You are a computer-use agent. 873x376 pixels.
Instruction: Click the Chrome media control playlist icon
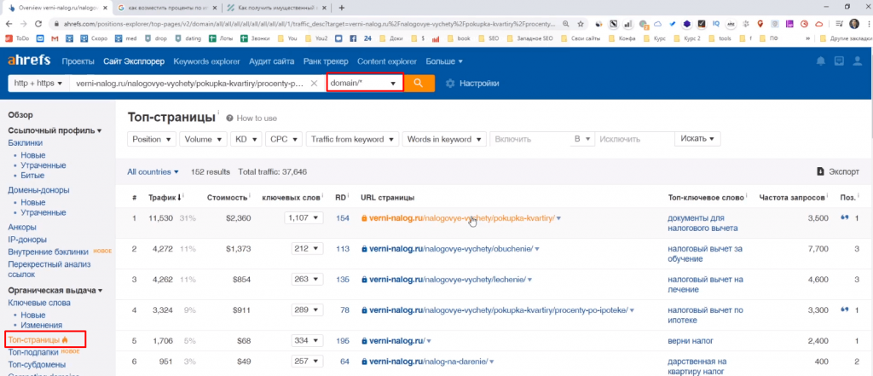click(x=838, y=24)
